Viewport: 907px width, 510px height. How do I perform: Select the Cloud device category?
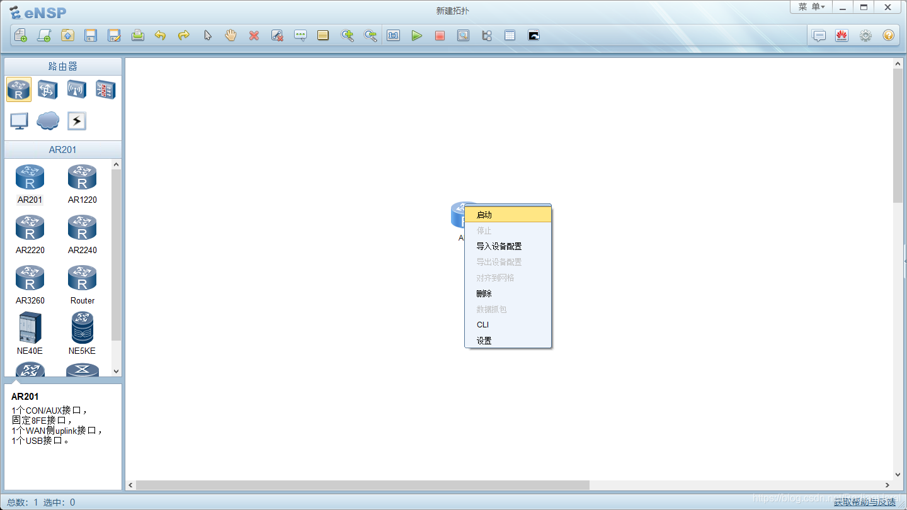point(48,120)
